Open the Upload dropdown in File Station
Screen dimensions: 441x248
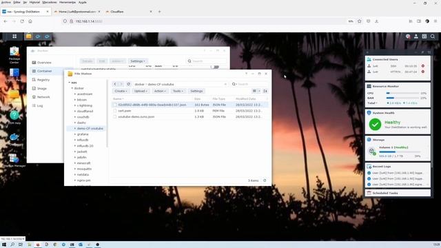141,91
